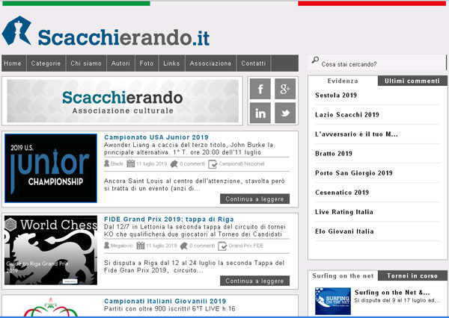Continue reading the FIDE Grand Prix Riga article
Viewport: 449px width, 318px height.
(x=254, y=281)
